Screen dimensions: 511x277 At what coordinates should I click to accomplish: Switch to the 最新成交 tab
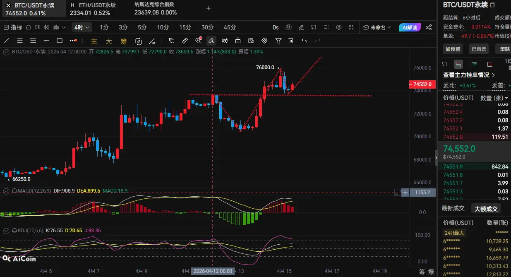click(x=453, y=208)
